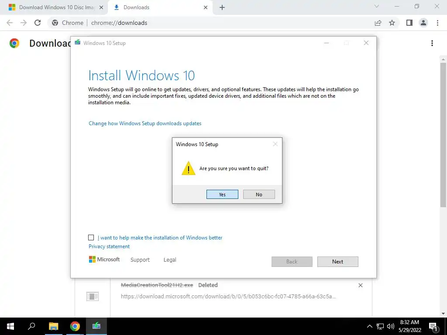447x335 pixels.
Task: Close the Download Windows 10 Disc Image tab
Action: click(x=101, y=8)
